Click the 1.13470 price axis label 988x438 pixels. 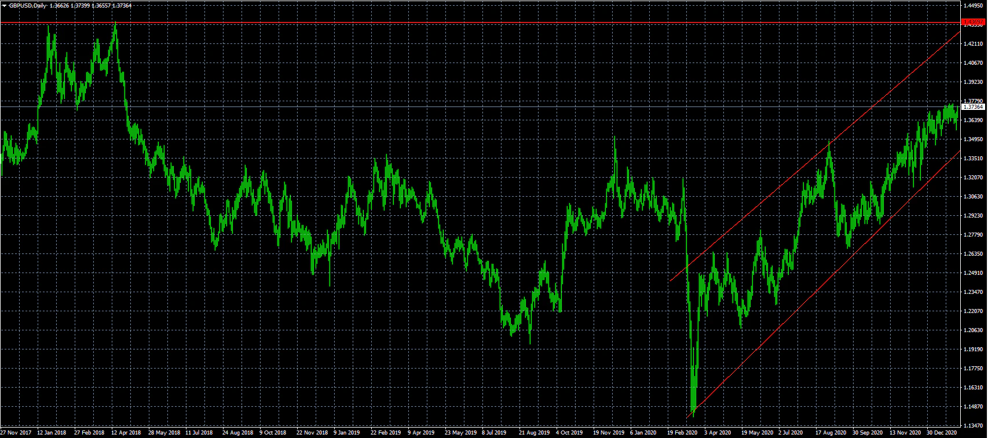pyautogui.click(x=974, y=425)
